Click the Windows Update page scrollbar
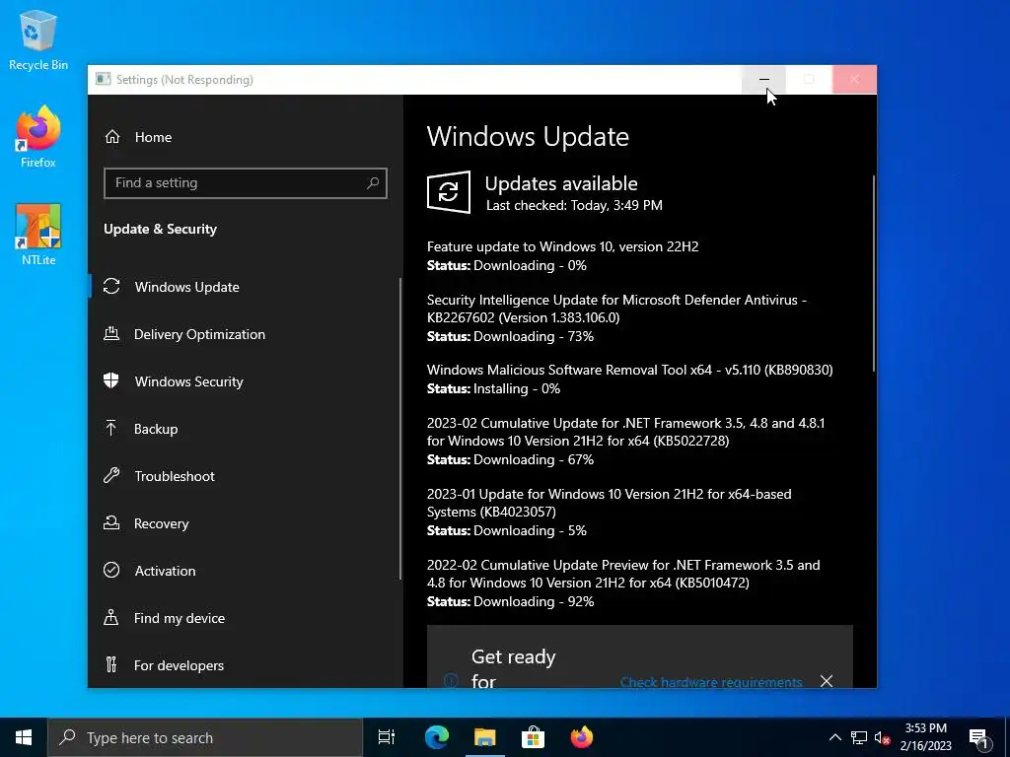Screen dimensions: 1010x757 (874, 273)
